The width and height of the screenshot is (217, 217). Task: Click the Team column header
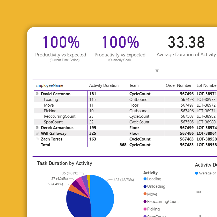[134, 85]
